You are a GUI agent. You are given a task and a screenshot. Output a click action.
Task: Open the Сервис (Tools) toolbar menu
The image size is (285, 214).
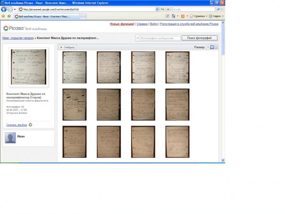222,16
